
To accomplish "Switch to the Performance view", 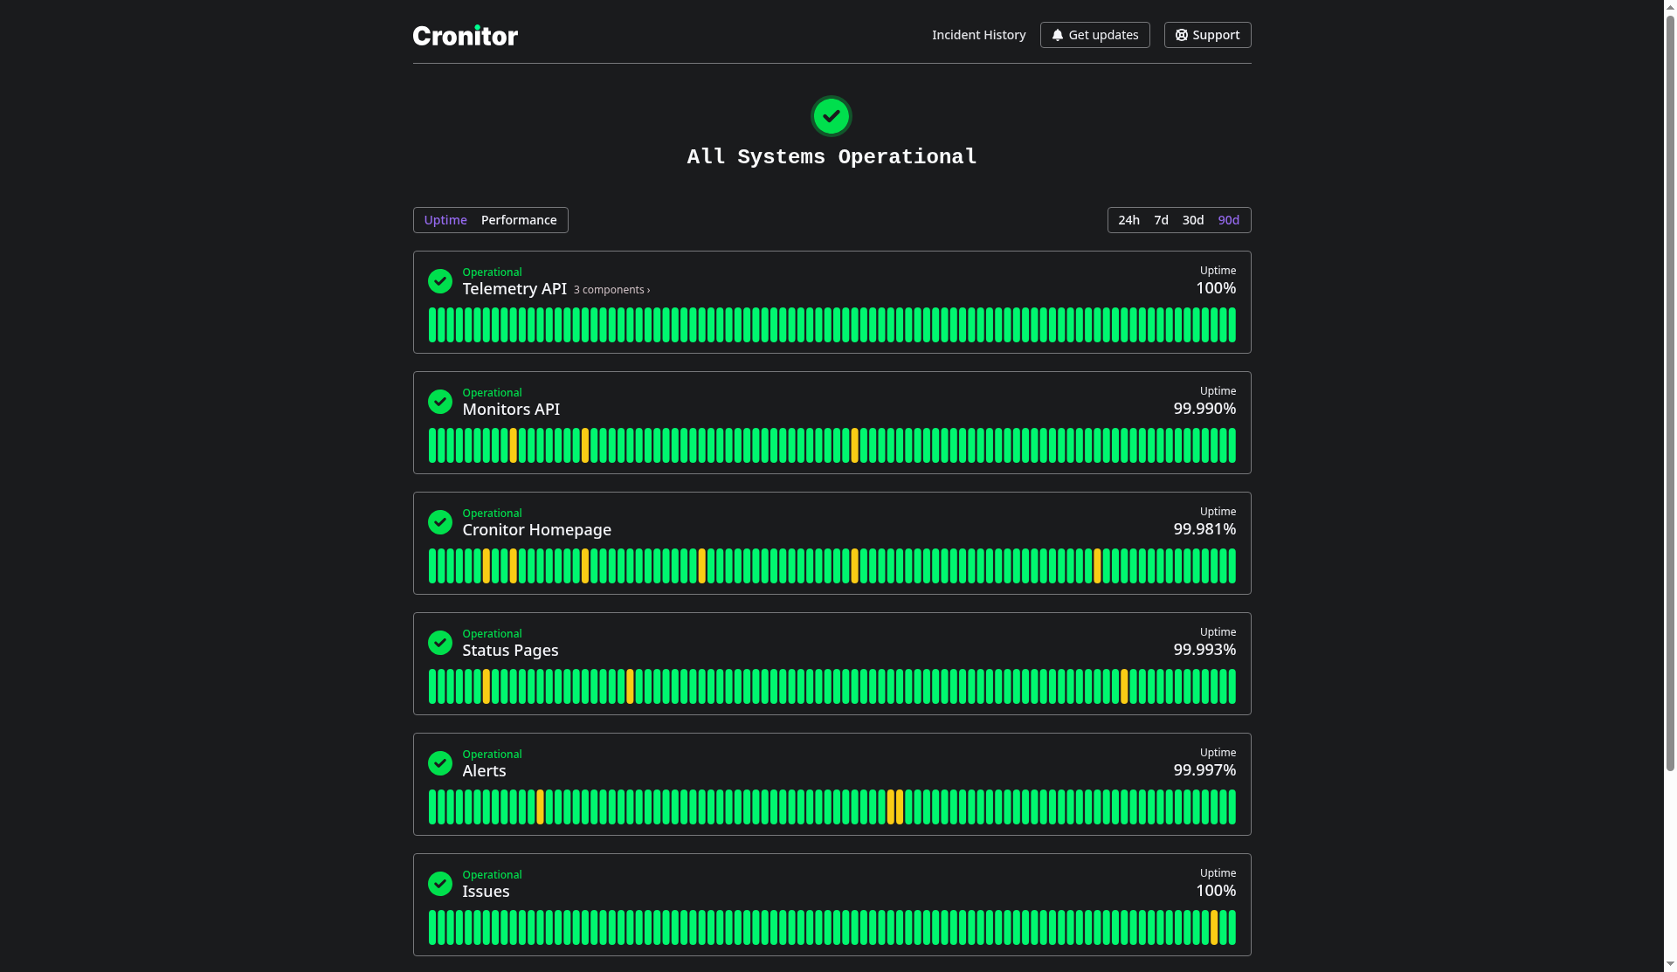I will 518,220.
